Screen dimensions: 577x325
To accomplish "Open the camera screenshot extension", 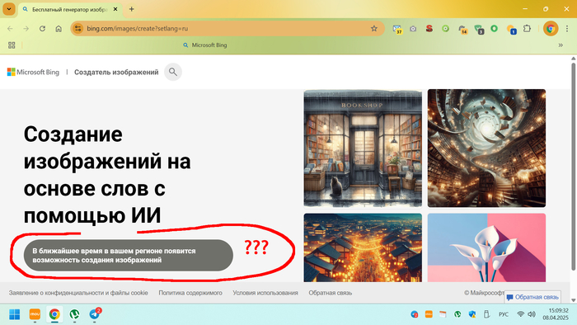I will [x=413, y=28].
